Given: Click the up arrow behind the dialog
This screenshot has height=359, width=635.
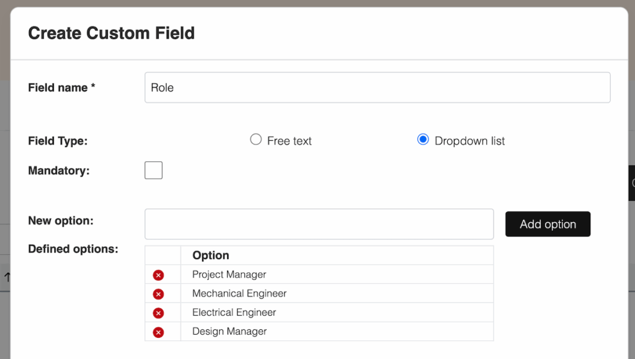Looking at the screenshot, I should pyautogui.click(x=6, y=278).
